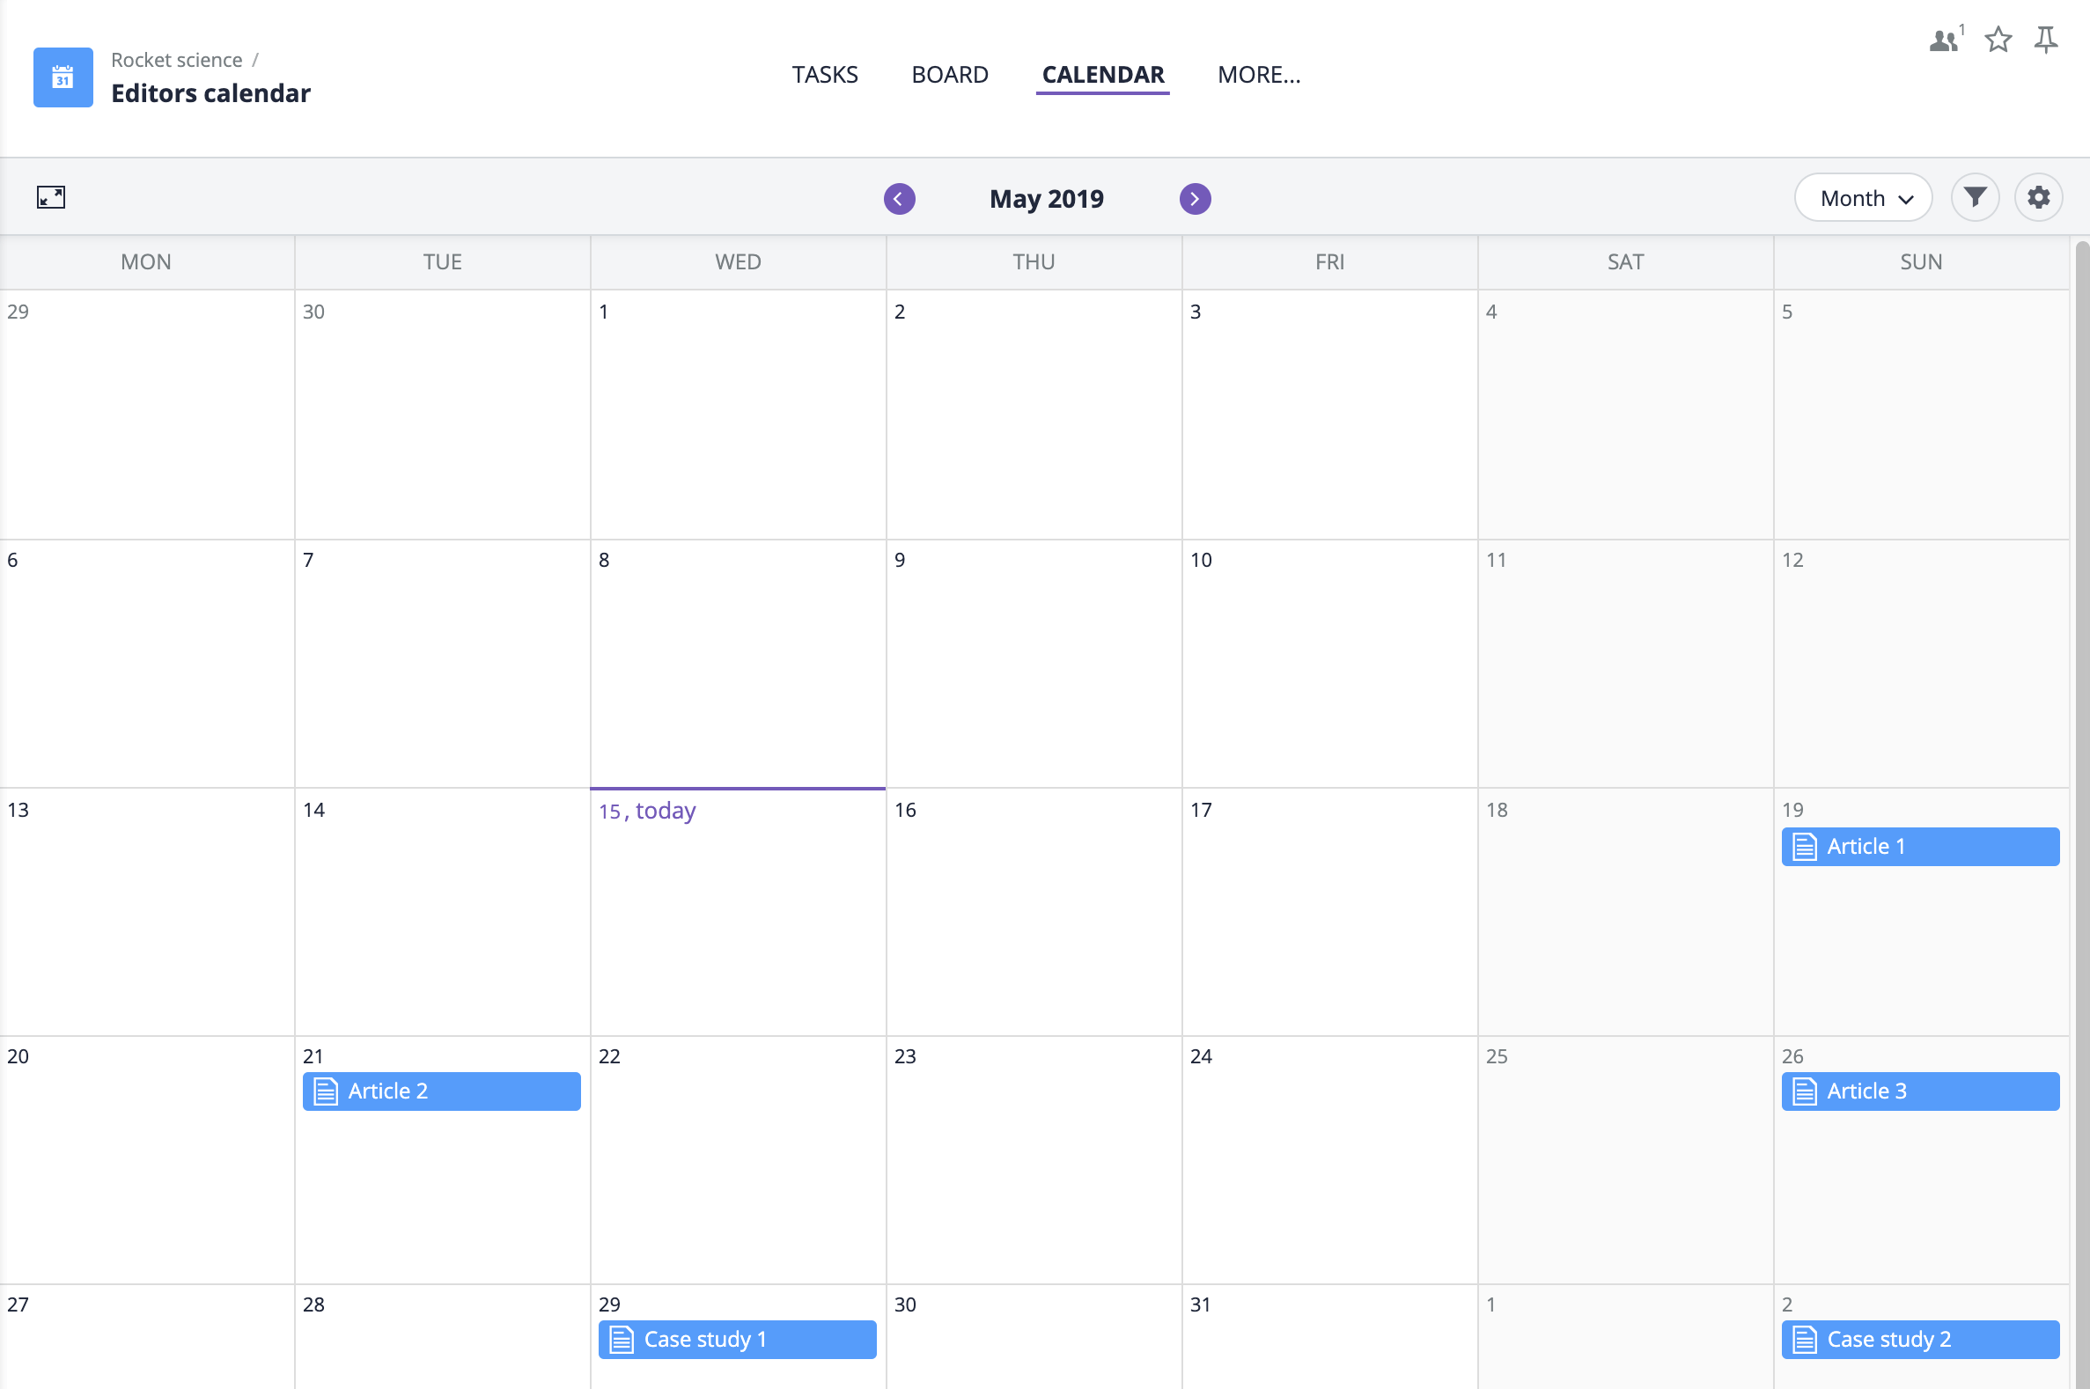Image resolution: width=2090 pixels, height=1389 pixels.
Task: Open Article 3 task on May 26
Action: pos(1919,1091)
